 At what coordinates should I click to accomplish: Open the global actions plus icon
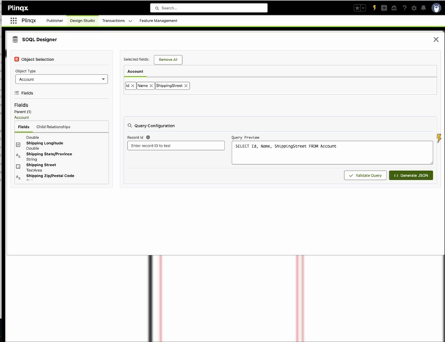384,8
